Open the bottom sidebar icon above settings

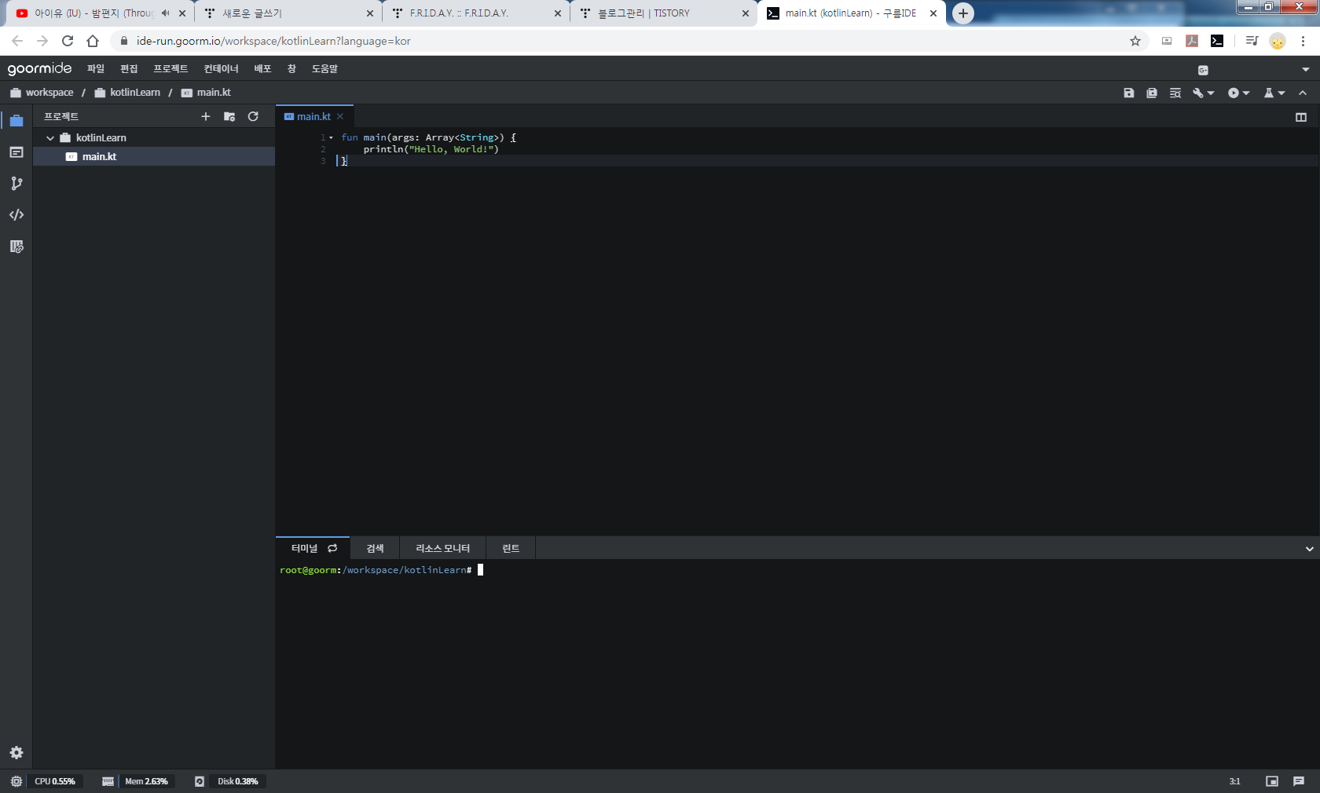point(16,247)
